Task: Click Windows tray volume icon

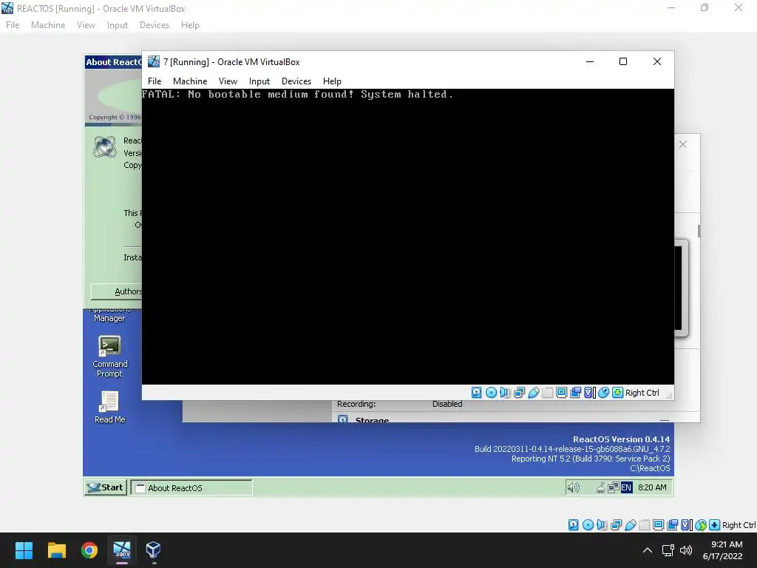Action: point(685,550)
